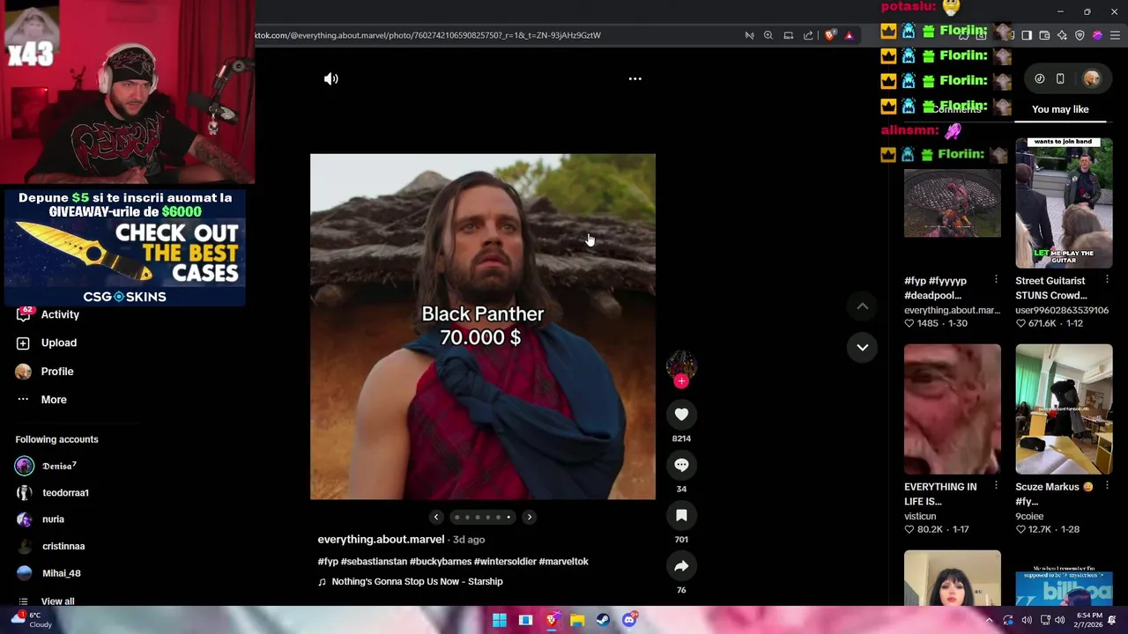Open 9coiee creator name
The width and height of the screenshot is (1128, 634).
pyautogui.click(x=1029, y=516)
